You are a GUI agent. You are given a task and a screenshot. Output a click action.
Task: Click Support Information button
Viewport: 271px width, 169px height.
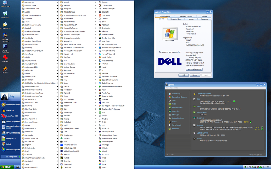(x=194, y=69)
